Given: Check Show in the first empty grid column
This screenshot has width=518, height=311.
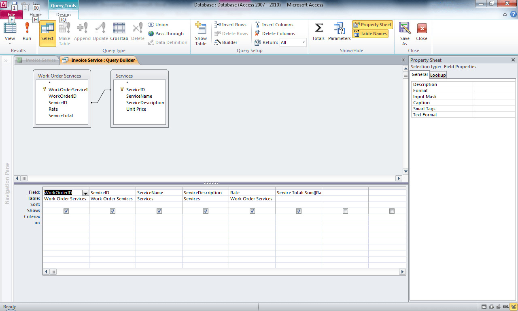Looking at the screenshot, I should tap(346, 211).
